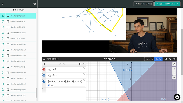Select Question 8 (84) lecture
Viewport: 183px width, 103px height.
18,22
